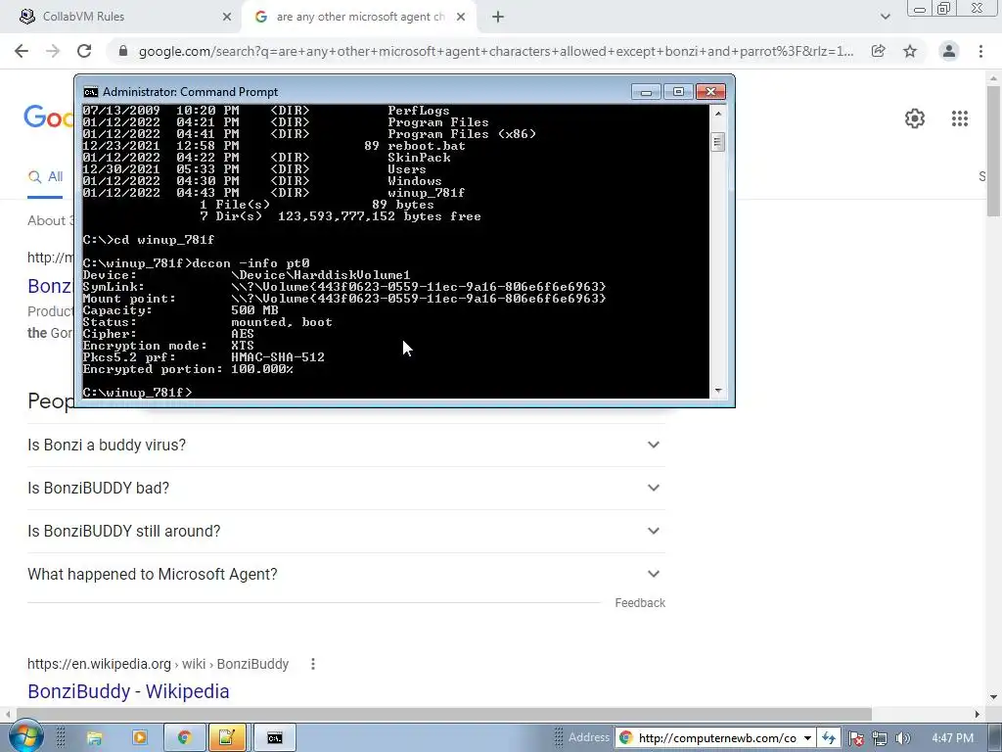Click the 'mounted, boot' status value
The width and height of the screenshot is (1002, 752).
pos(282,322)
